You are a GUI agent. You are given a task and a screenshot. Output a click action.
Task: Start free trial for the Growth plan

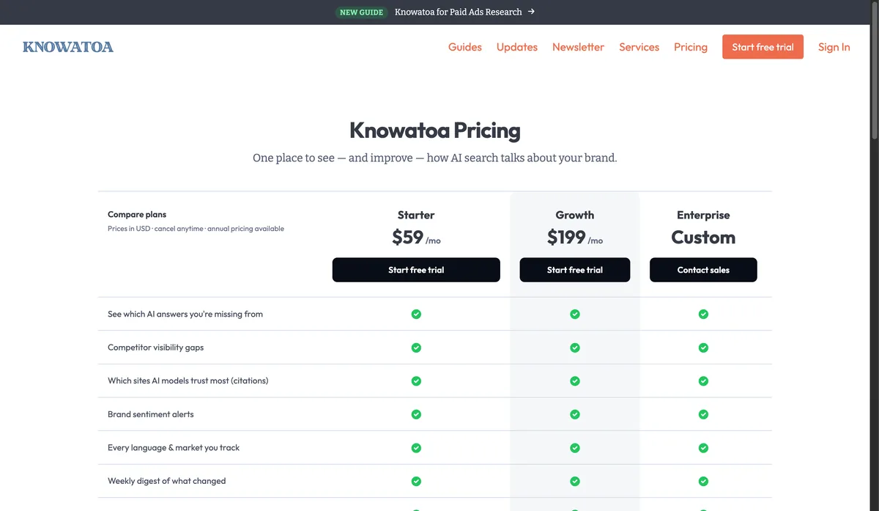pos(575,270)
